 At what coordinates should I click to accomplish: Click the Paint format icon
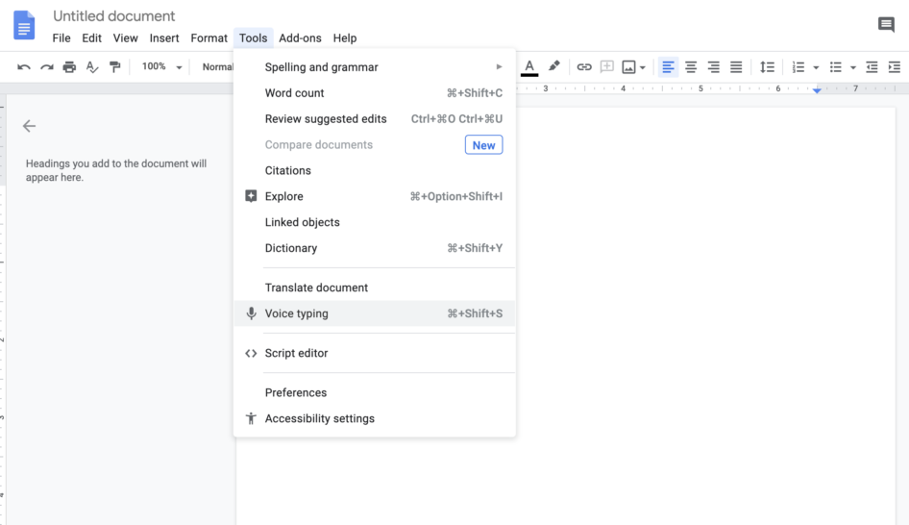[114, 67]
